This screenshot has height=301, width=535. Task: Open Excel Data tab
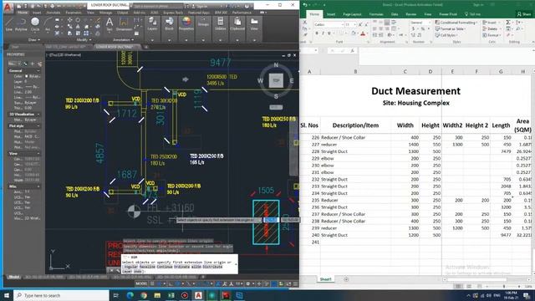pos(395,14)
